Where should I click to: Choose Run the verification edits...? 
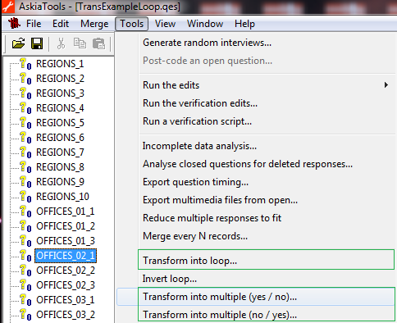[200, 103]
